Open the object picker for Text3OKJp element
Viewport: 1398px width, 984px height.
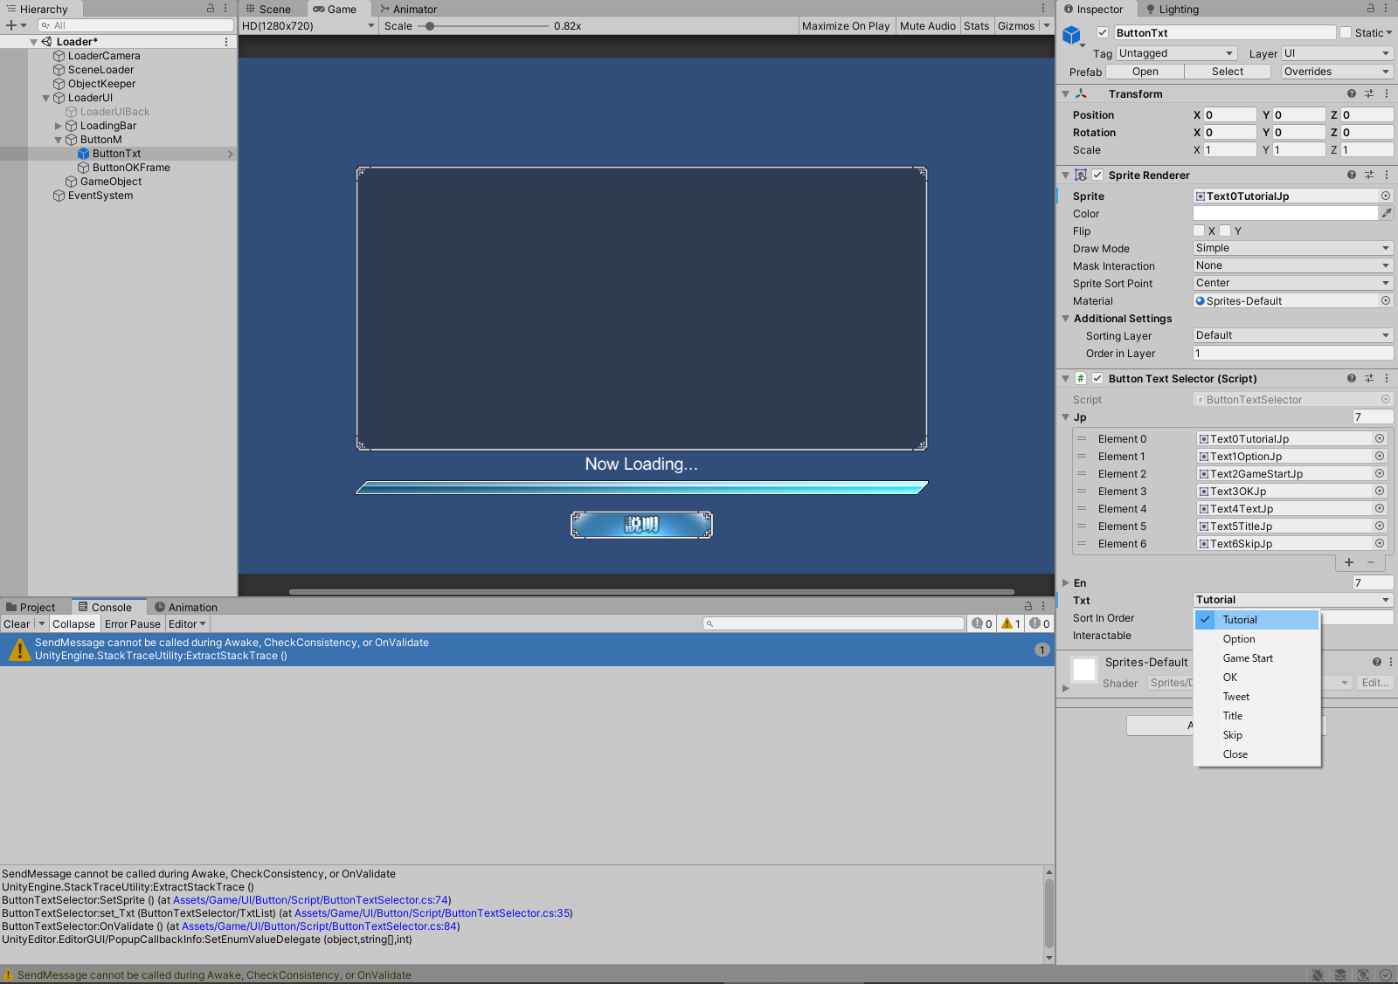pyautogui.click(x=1380, y=491)
